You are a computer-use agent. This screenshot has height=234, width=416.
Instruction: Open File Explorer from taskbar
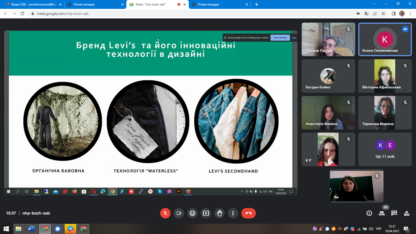pos(18,229)
